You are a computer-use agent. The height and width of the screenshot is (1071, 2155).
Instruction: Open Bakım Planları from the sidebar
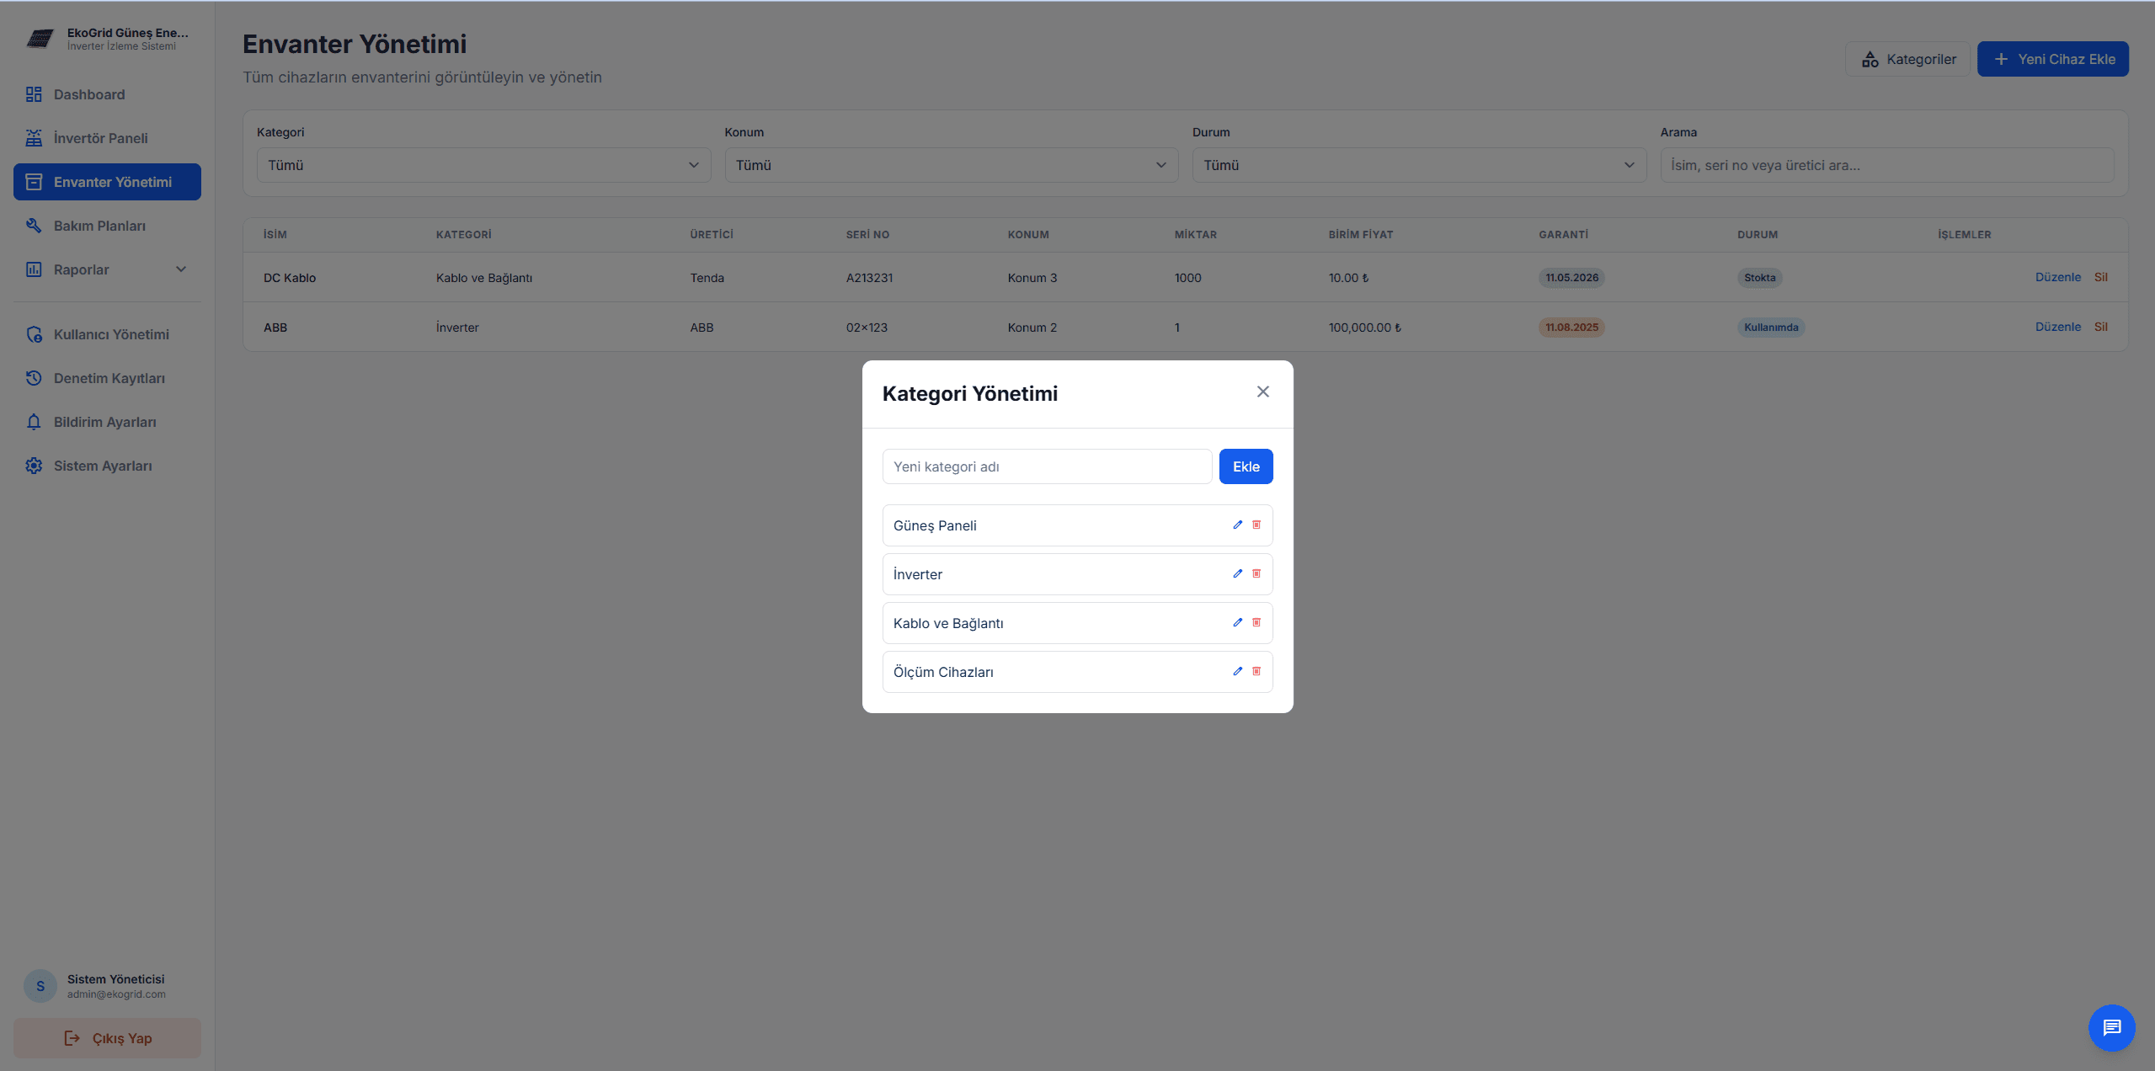pos(99,226)
